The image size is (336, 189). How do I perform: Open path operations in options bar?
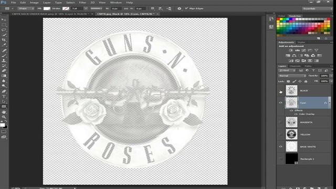click(152, 8)
